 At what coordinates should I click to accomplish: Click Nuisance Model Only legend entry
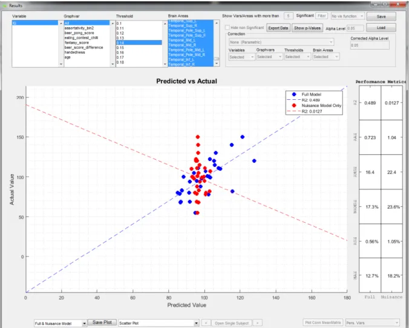(x=321, y=105)
